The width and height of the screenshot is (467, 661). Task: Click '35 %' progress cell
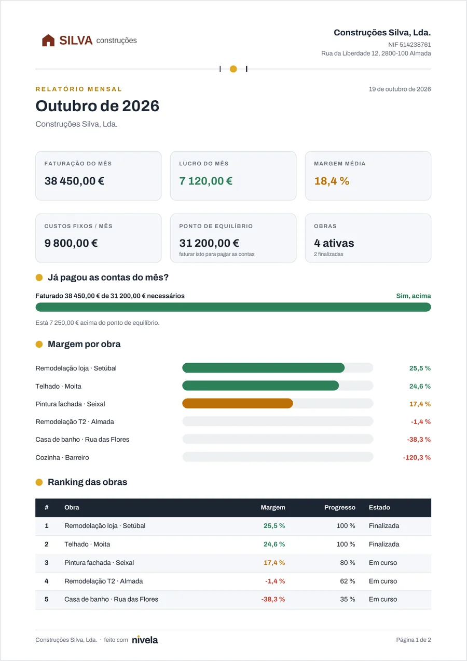[x=348, y=600]
